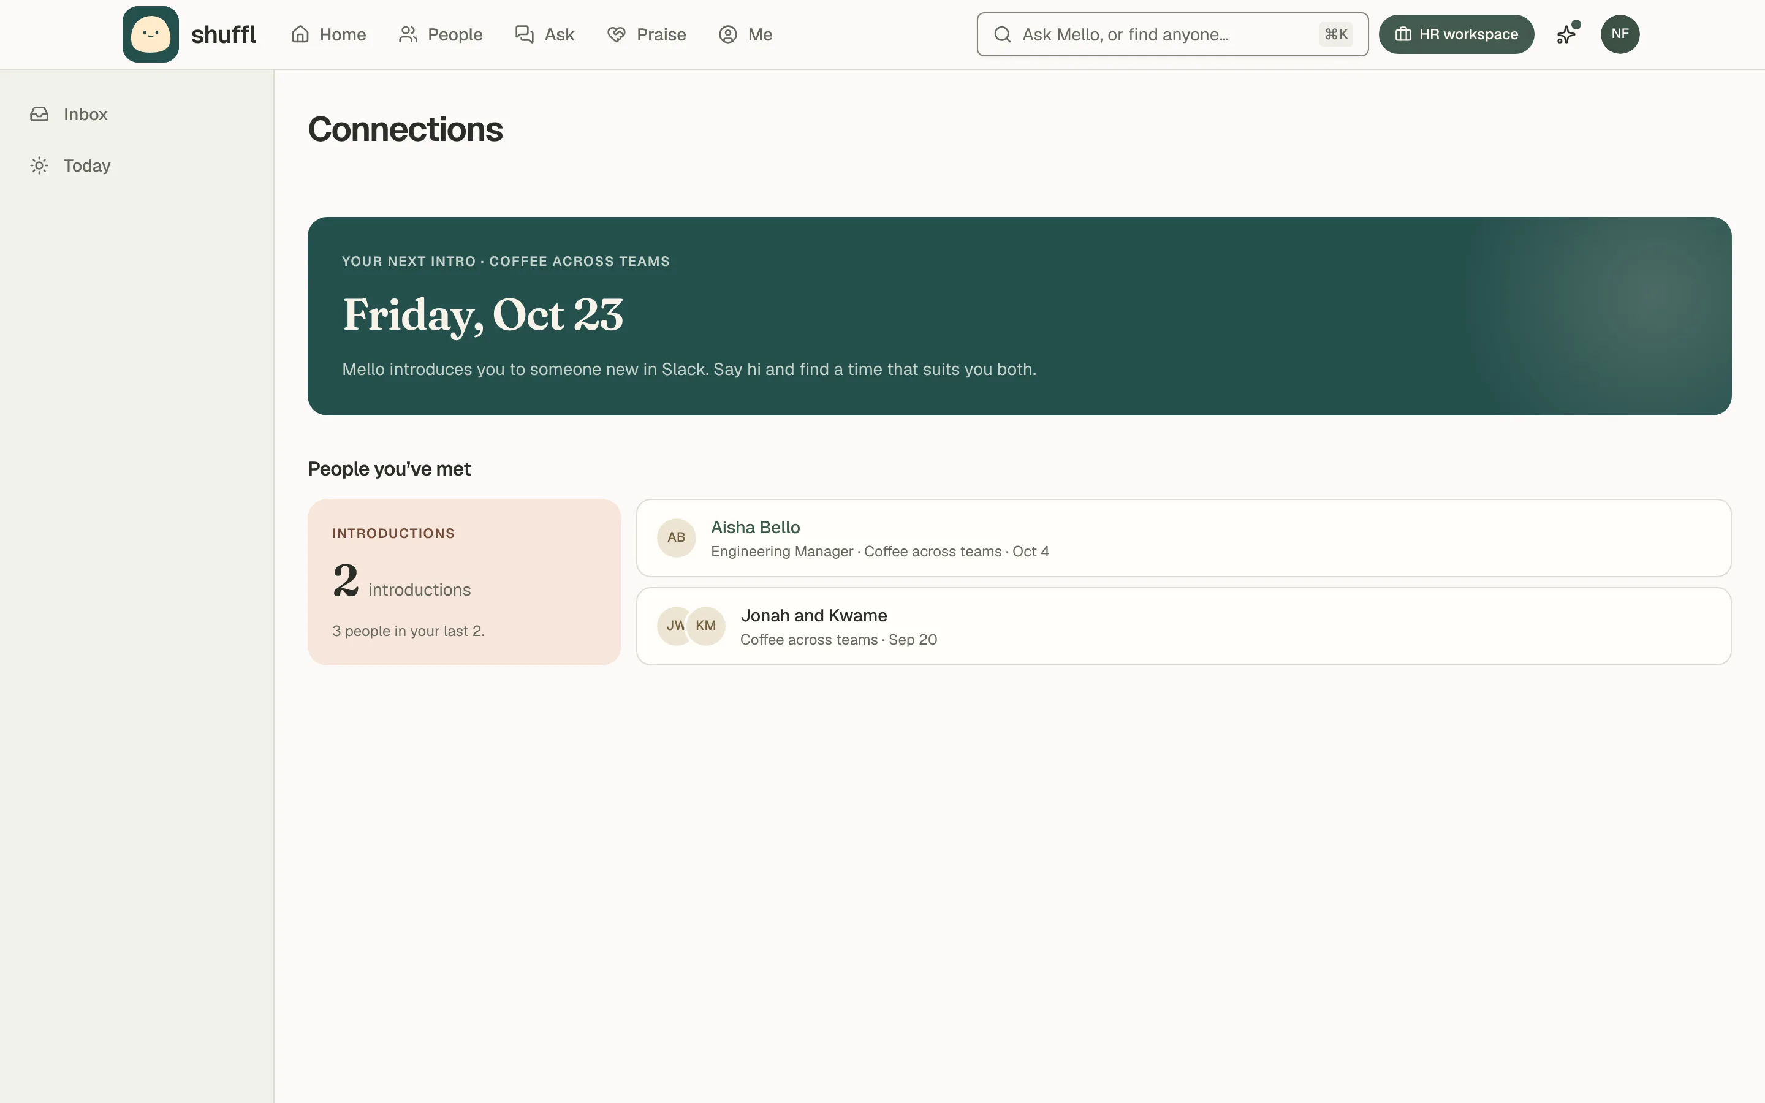Open the Jonah and Kwame connection row

(x=1183, y=626)
